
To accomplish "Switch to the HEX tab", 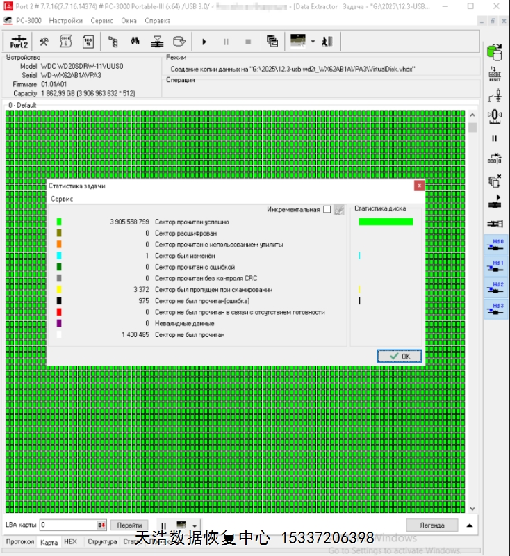I will click(71, 541).
